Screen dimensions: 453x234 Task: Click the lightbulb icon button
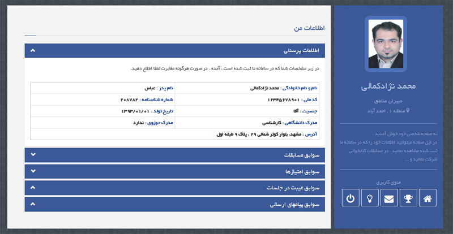click(369, 198)
